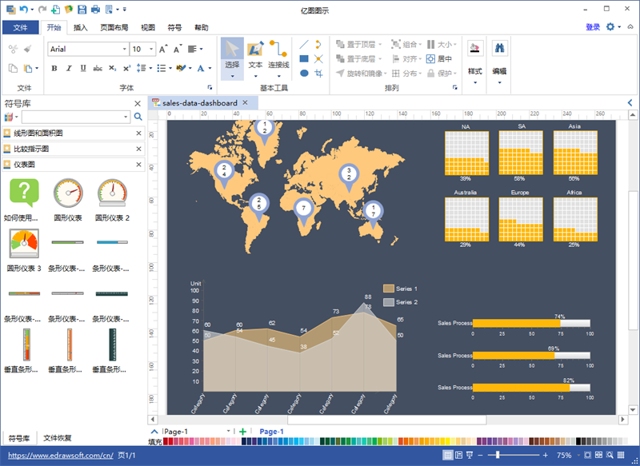Pick the rectangle shape drawing tool
Image resolution: width=640 pixels, height=466 pixels.
click(304, 58)
